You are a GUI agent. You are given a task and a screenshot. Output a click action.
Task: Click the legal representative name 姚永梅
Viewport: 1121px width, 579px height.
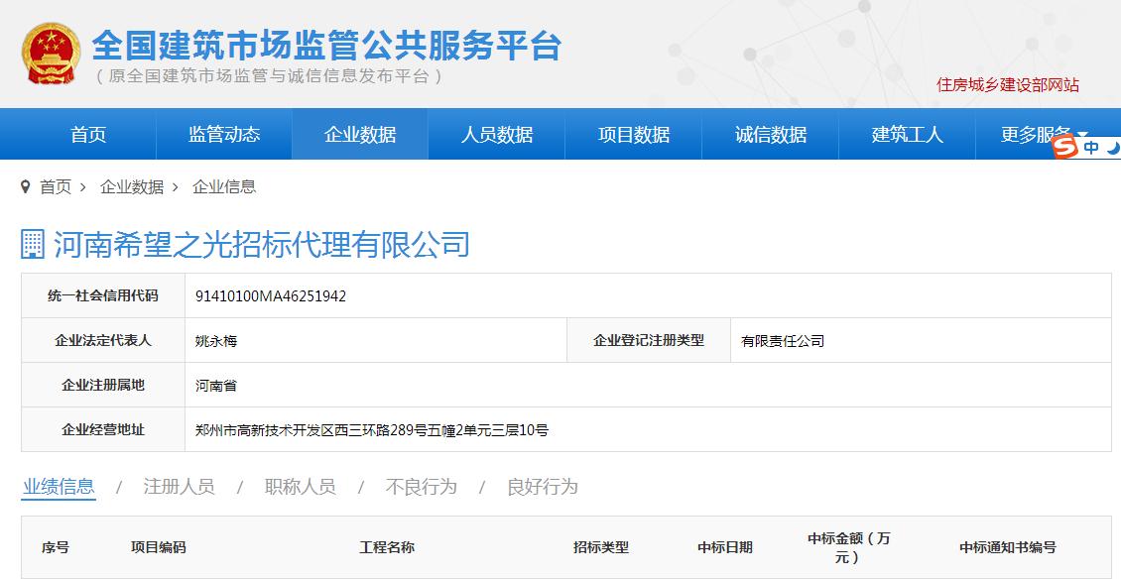click(x=216, y=341)
